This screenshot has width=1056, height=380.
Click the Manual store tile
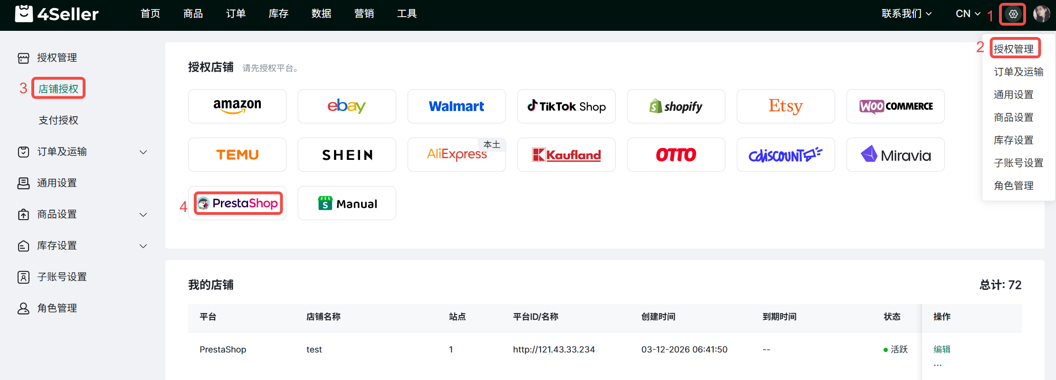(x=347, y=203)
